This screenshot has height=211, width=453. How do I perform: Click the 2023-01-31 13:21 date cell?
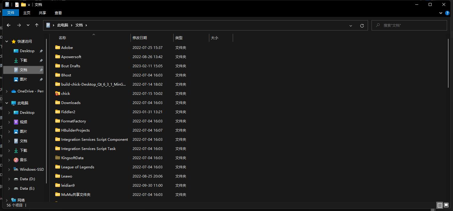147,112
